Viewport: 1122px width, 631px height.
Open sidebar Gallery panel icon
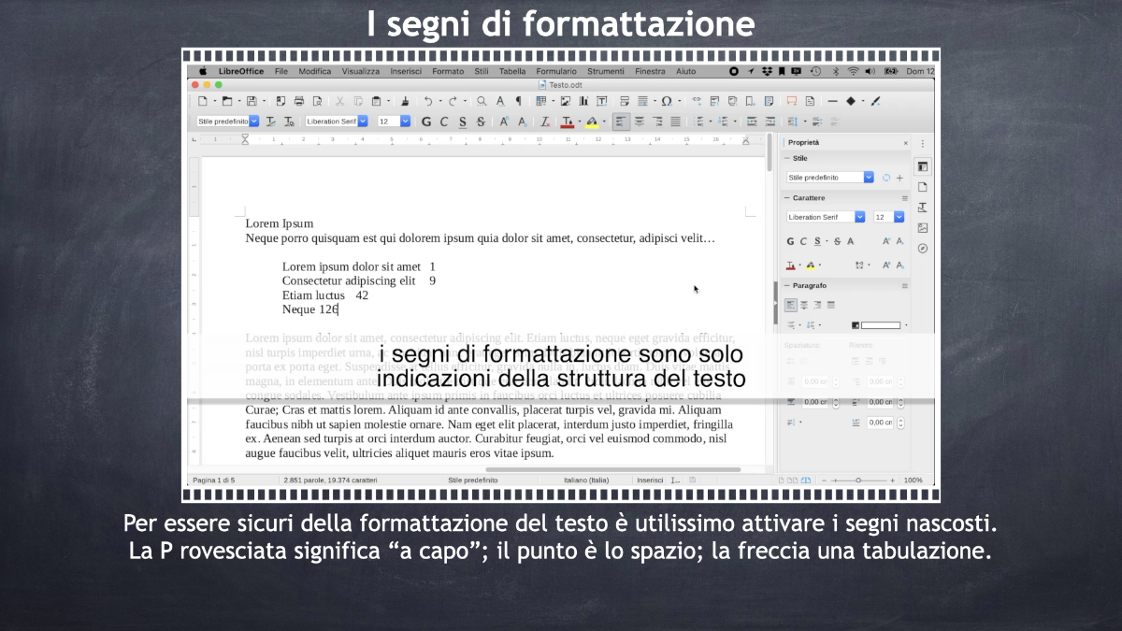pos(923,228)
